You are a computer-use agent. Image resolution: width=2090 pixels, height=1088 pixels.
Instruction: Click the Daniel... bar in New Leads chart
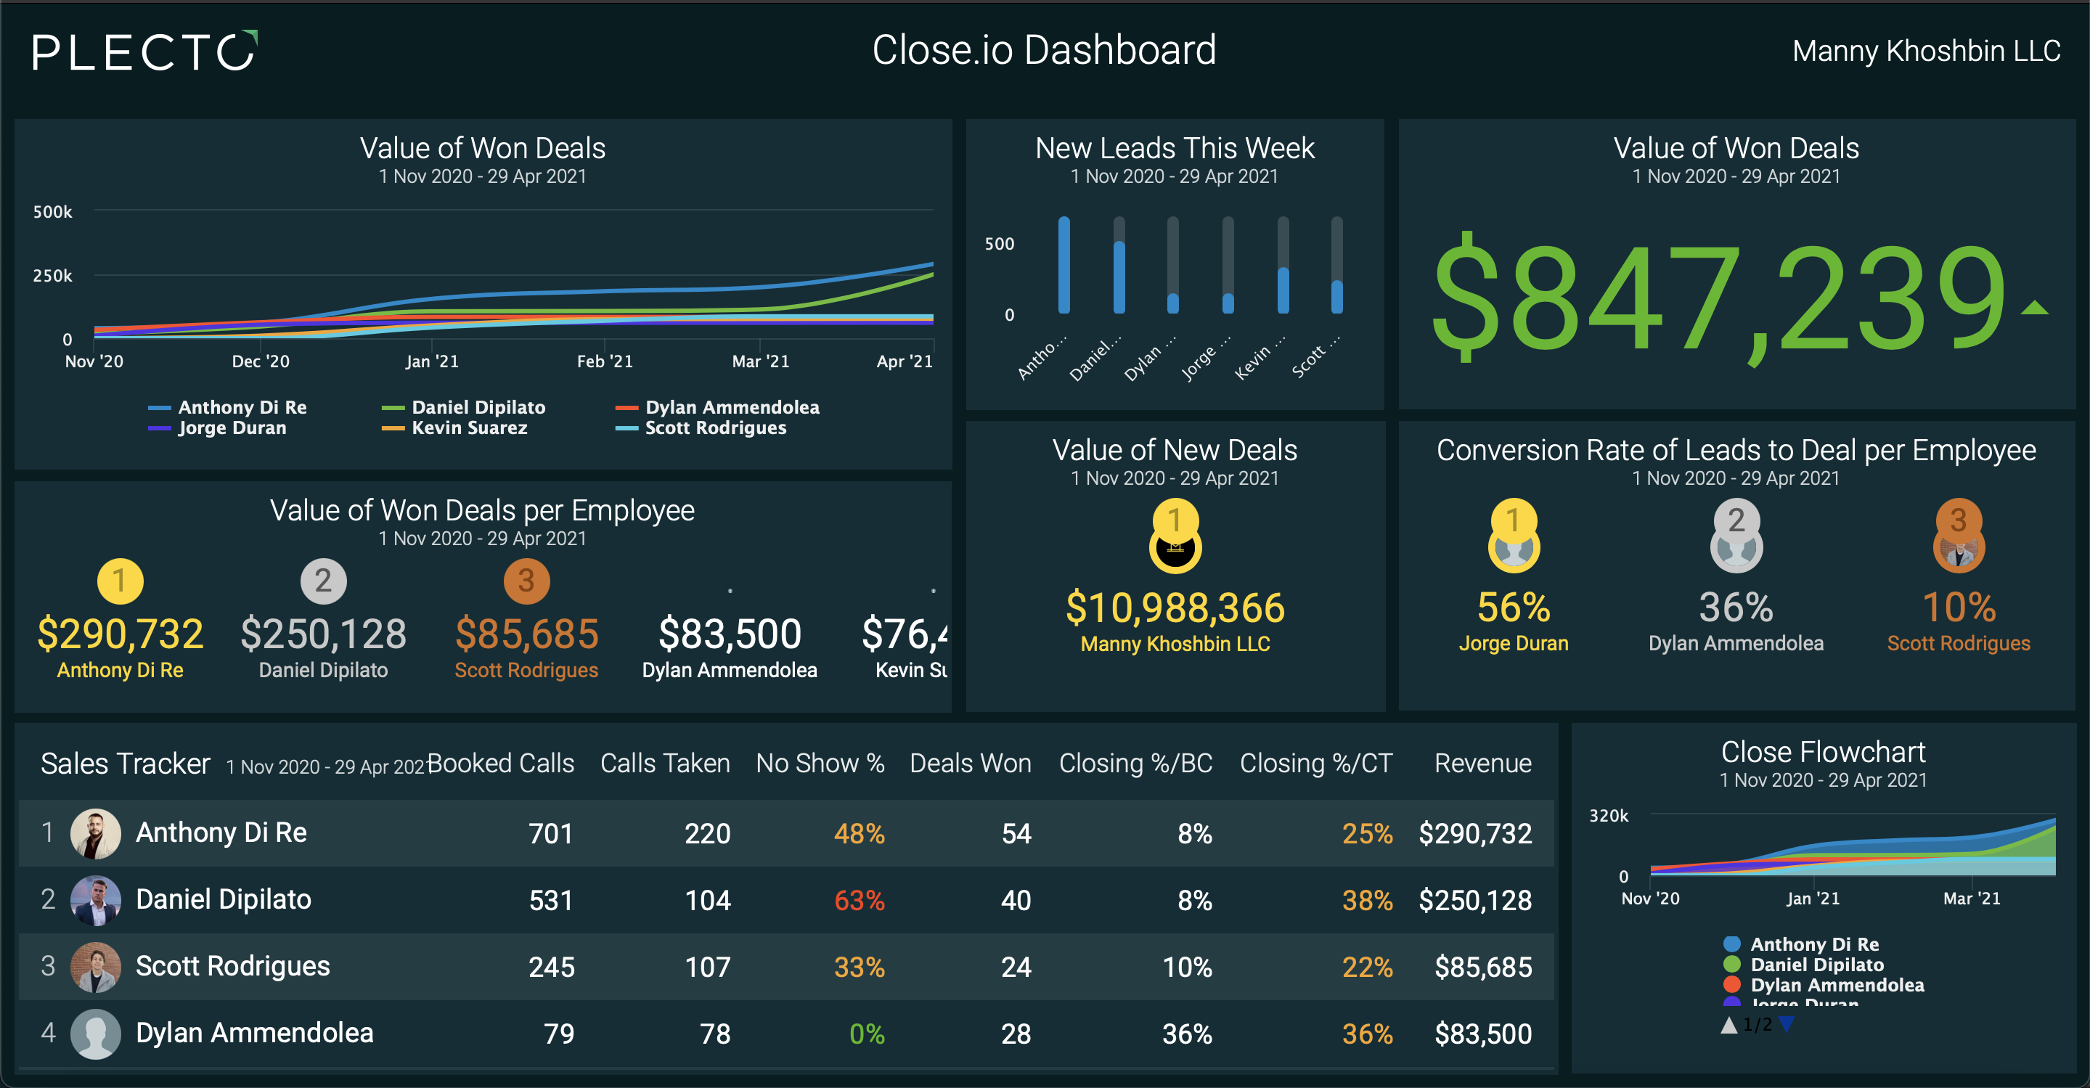(1119, 276)
